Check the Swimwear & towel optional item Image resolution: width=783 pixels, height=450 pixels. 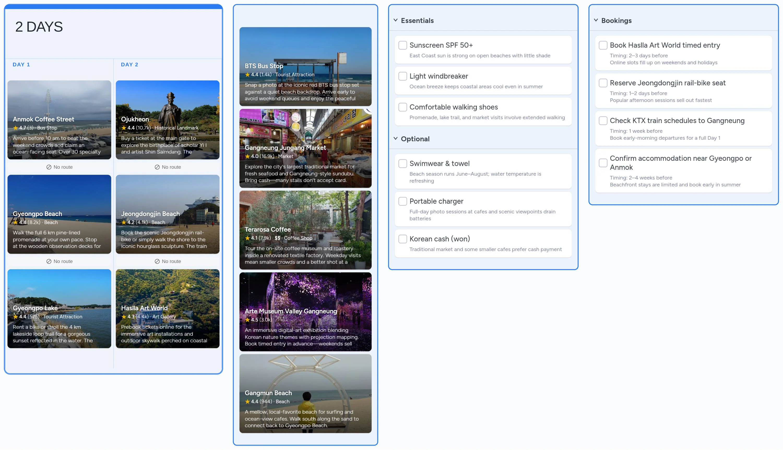403,163
